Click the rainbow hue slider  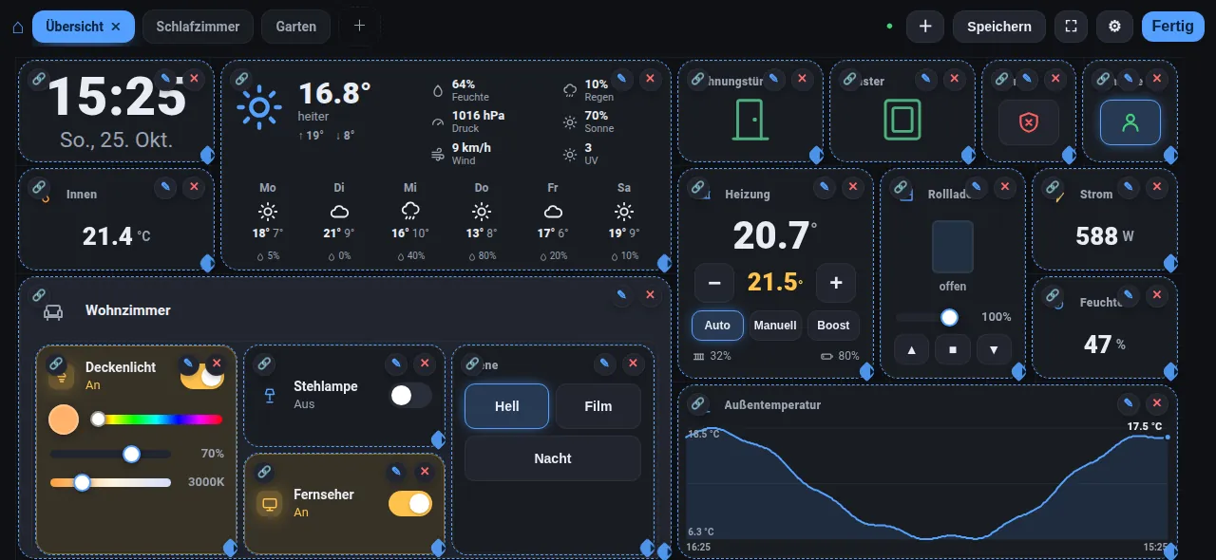coord(156,419)
